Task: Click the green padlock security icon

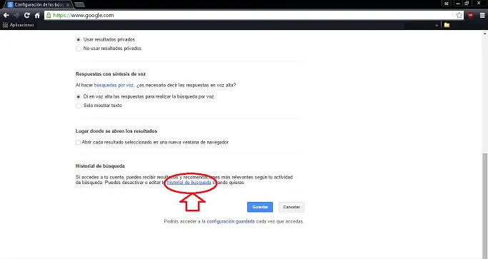Action: 49,15
